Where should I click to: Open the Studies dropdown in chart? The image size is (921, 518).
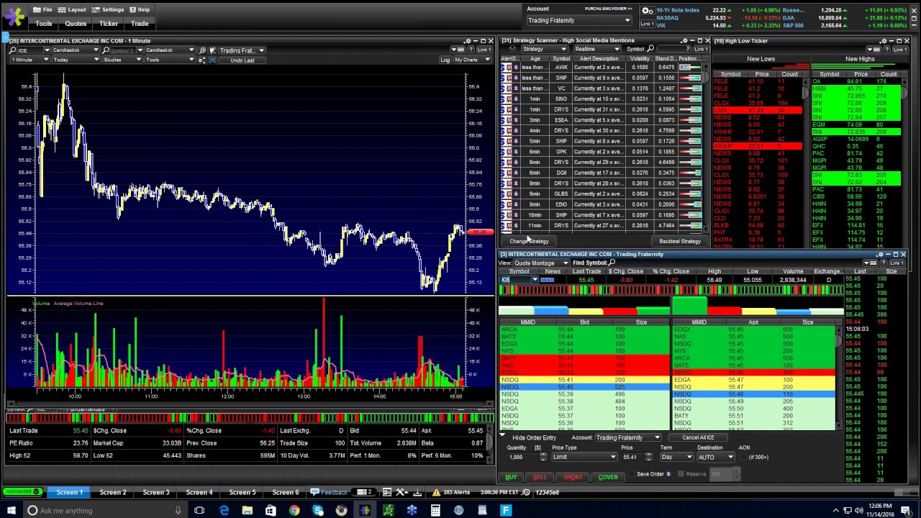pyautogui.click(x=122, y=60)
